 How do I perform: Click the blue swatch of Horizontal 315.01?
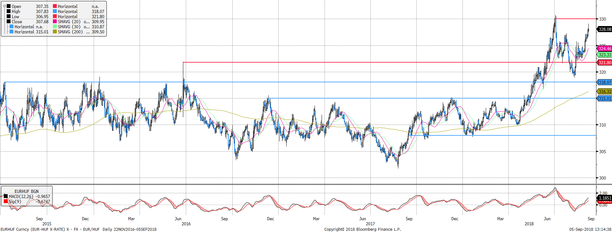pos(11,31)
